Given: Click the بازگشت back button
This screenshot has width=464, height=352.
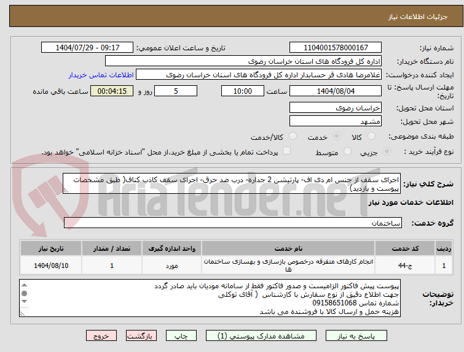Looking at the screenshot, I should point(141,336).
